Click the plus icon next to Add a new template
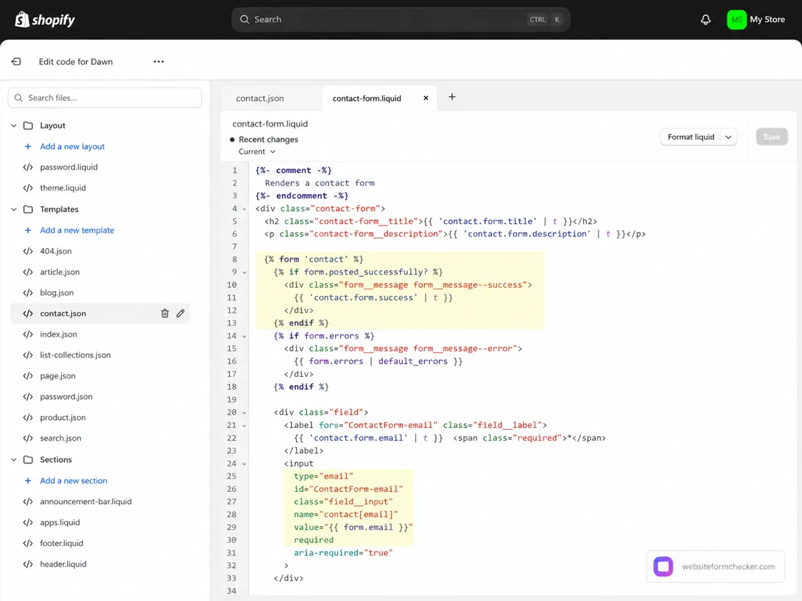The width and height of the screenshot is (802, 601). 28,230
